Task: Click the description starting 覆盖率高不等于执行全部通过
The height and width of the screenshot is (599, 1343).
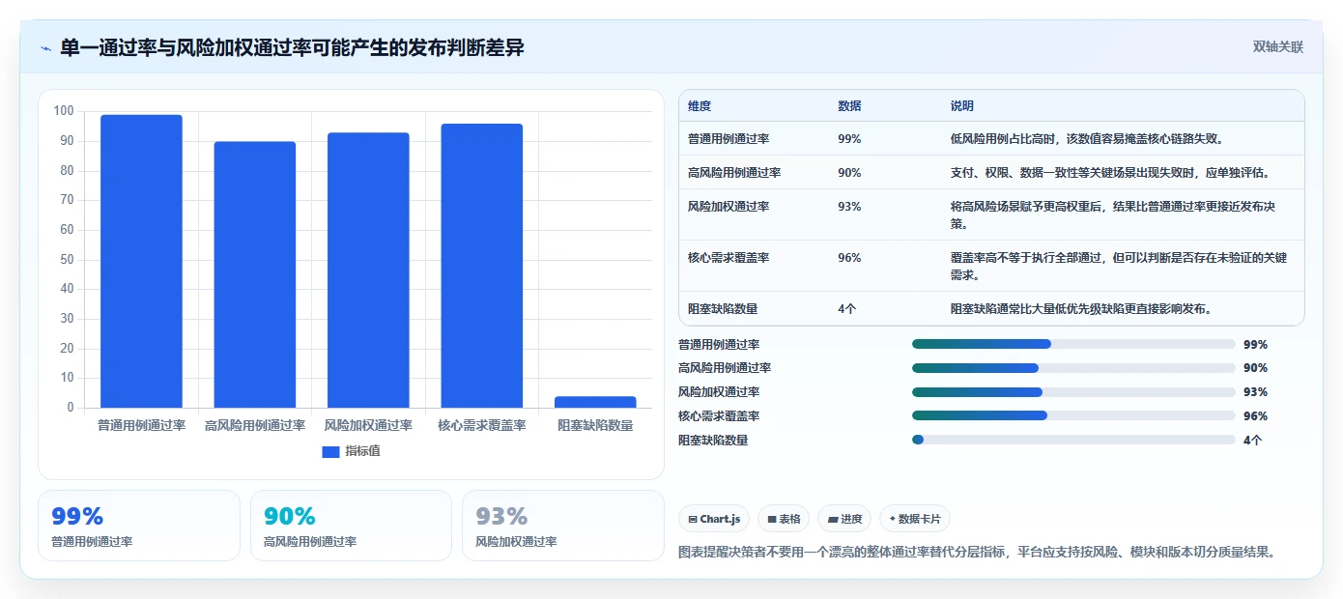Action: coord(1119,267)
